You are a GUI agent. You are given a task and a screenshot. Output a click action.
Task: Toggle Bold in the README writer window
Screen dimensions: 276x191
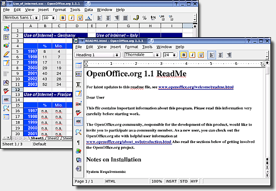(x=184, y=55)
